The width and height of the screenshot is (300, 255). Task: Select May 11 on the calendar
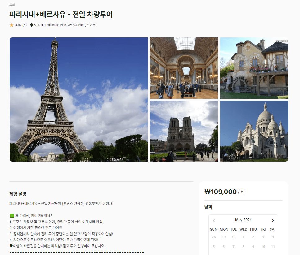click(x=273, y=246)
